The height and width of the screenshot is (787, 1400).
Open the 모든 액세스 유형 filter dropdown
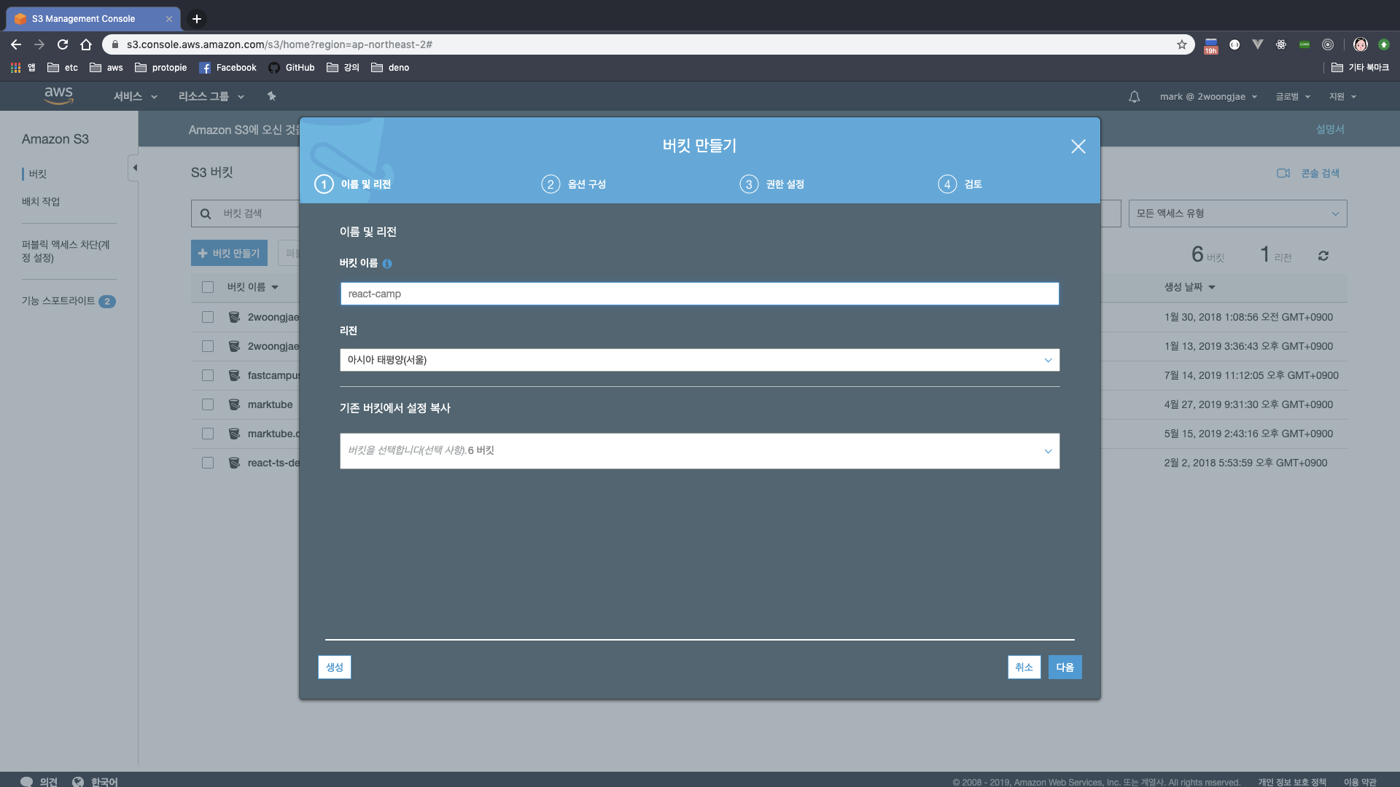point(1237,214)
